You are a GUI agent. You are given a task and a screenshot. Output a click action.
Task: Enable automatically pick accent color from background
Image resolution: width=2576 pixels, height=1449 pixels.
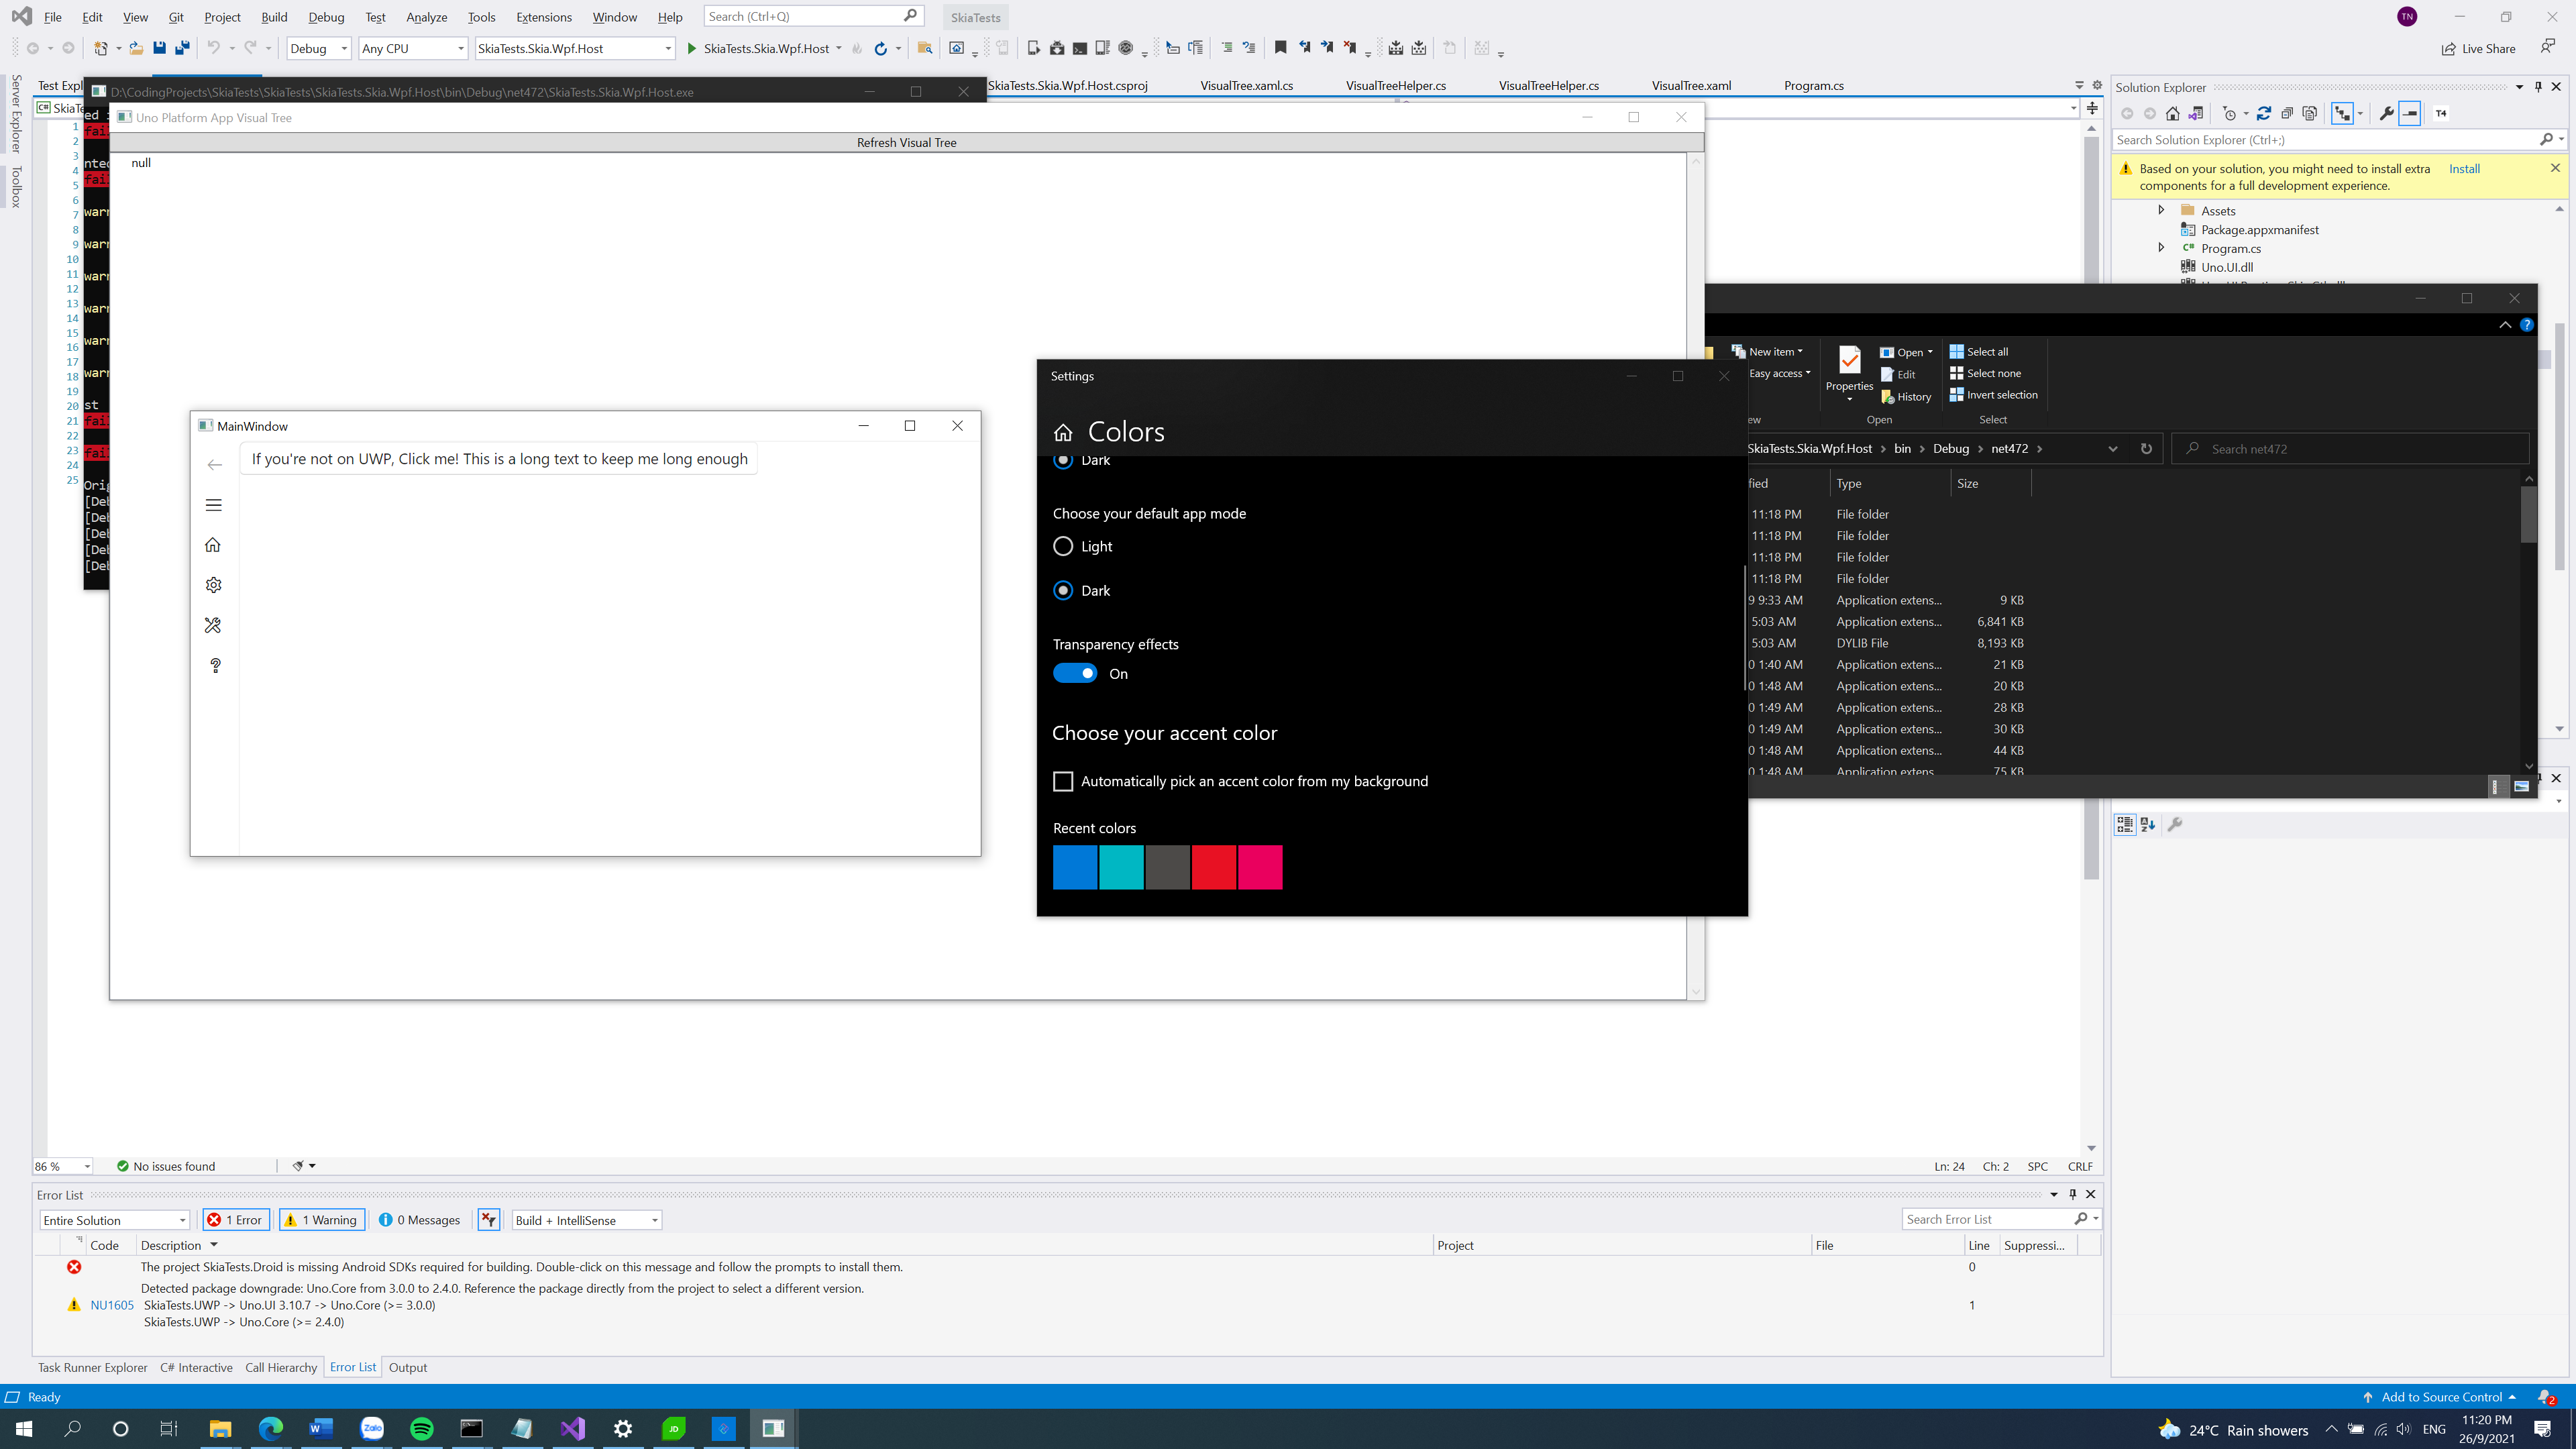pos(1063,781)
